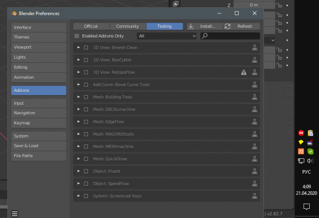
Task: Click the volume speaker tray icon
Action: (310, 161)
